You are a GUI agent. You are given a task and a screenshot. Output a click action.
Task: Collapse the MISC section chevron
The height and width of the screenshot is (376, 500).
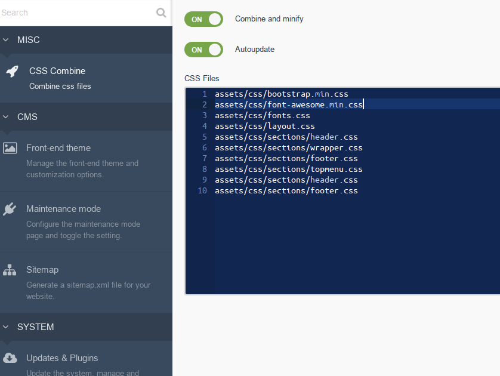tap(5, 40)
